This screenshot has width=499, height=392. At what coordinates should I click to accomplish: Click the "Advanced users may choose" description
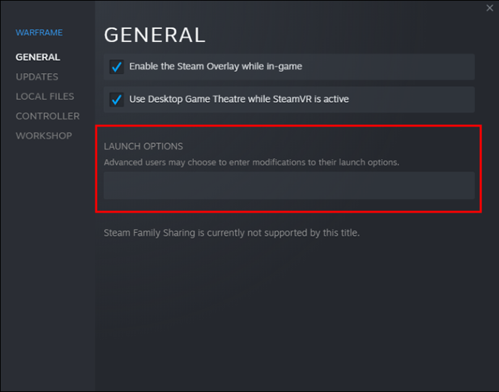[x=251, y=163]
